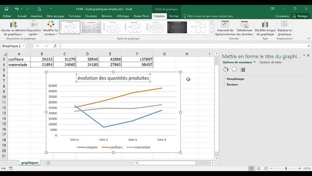
Task: Apply the dark background chart style
Action: (x=177, y=27)
